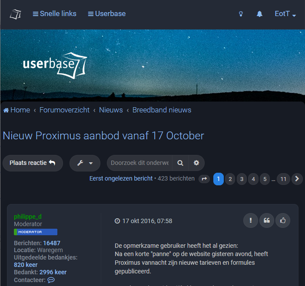Click the Userbase cube logo in navbar
The image size is (305, 286).
point(15,14)
